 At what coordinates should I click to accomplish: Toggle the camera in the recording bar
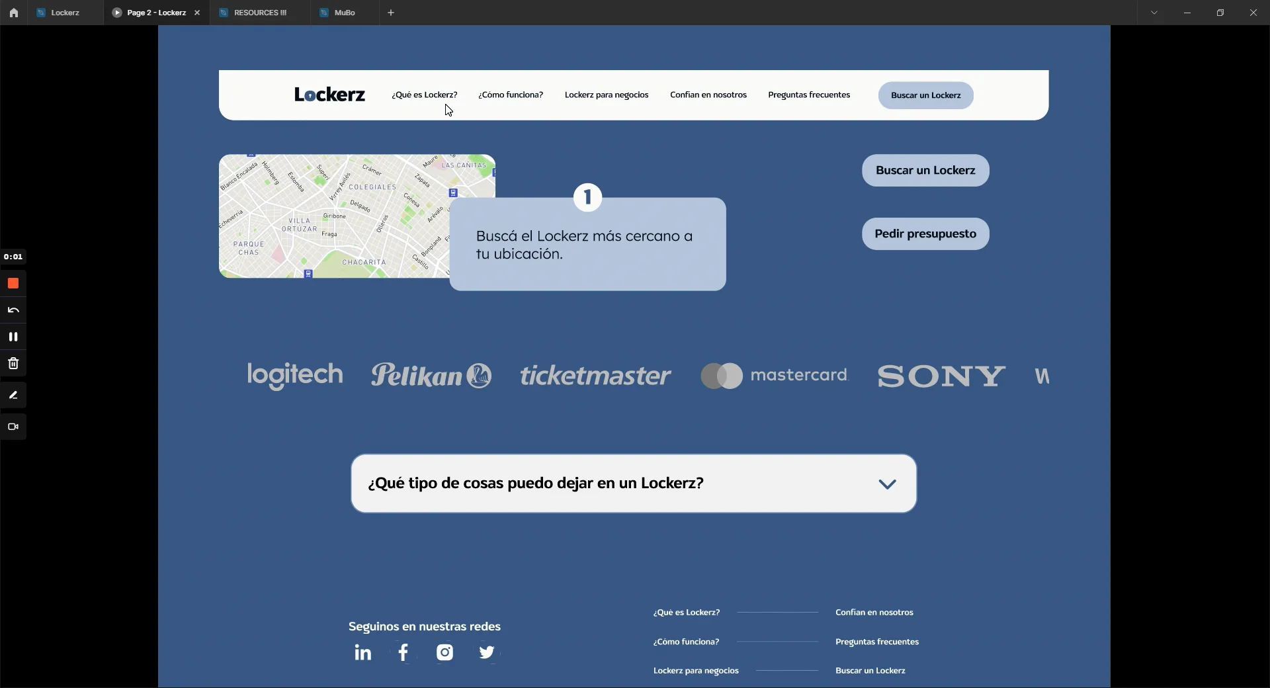point(13,427)
